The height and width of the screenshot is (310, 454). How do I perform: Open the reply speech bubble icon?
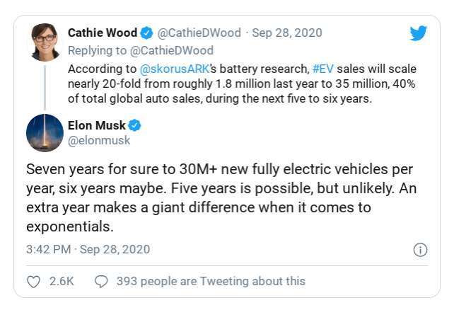tap(101, 281)
